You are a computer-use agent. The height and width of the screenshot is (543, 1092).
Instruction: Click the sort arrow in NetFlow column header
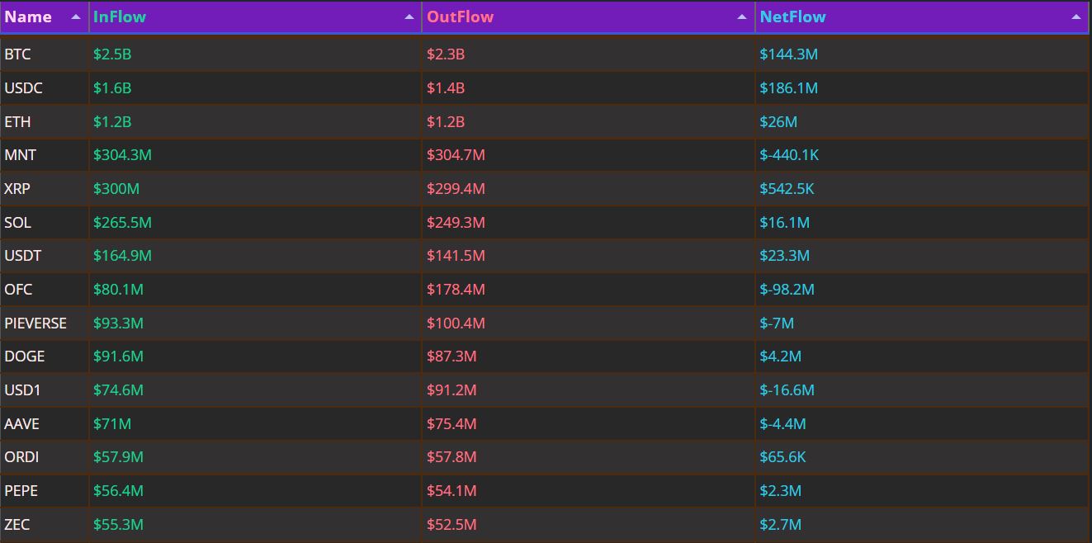(x=1075, y=17)
